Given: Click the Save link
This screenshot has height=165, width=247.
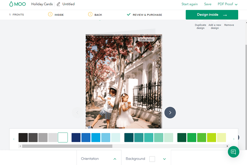Looking at the screenshot, I should click(x=208, y=4).
